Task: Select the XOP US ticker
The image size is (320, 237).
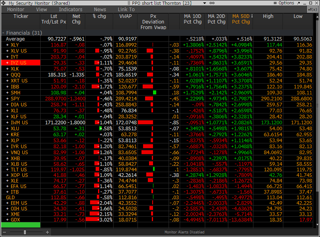Action: (x=19, y=175)
